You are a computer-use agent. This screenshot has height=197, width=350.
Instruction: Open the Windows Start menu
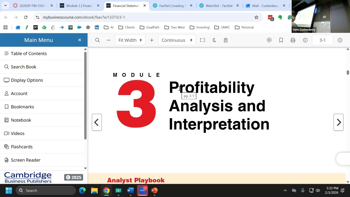tap(9, 190)
